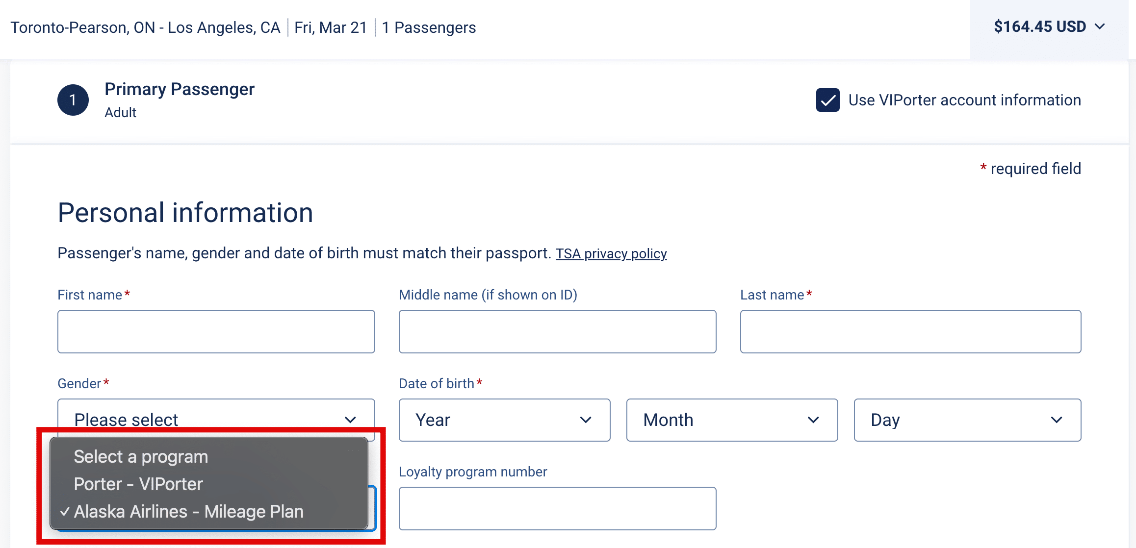Viewport: 1136px width, 548px height.
Task: Click the Year dropdown chevron arrow
Action: pos(586,420)
